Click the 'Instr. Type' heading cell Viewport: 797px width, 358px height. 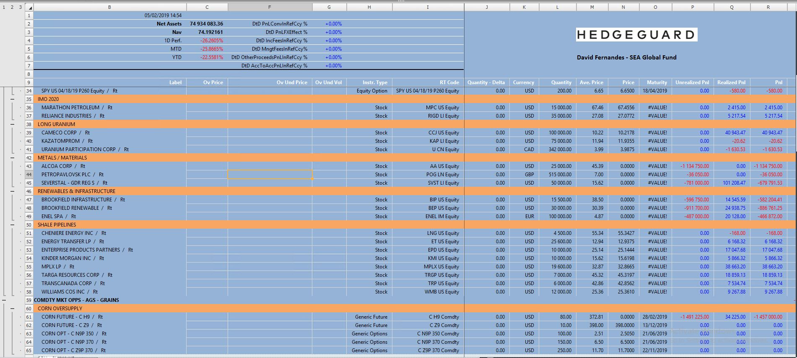[x=369, y=82]
